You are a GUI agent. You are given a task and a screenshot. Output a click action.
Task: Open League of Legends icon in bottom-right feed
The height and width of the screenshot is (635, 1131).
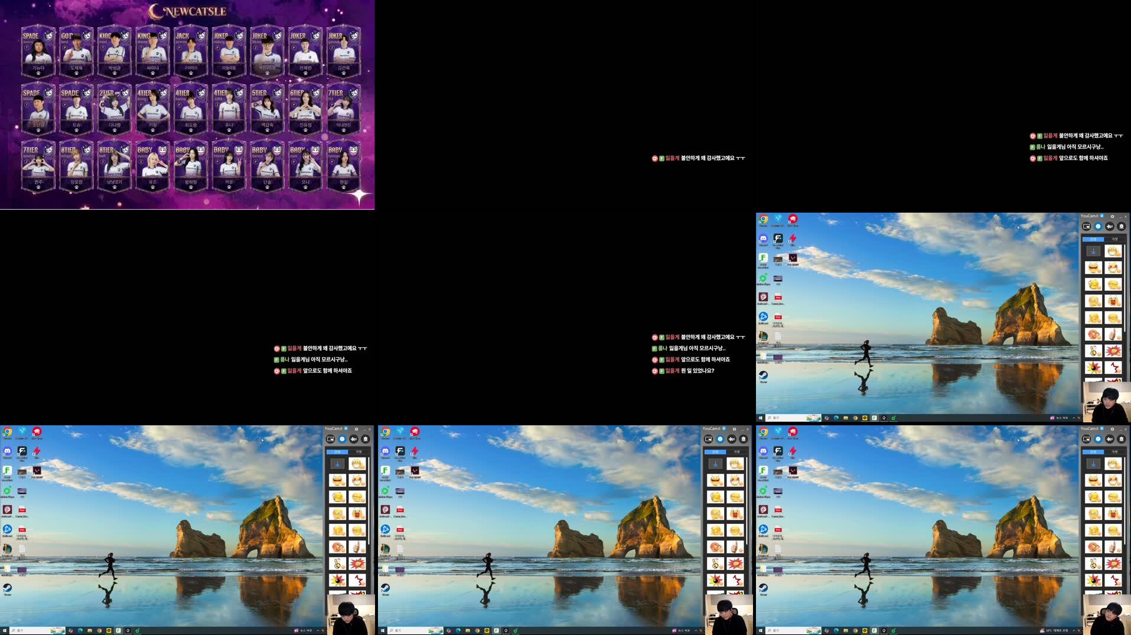(x=763, y=549)
